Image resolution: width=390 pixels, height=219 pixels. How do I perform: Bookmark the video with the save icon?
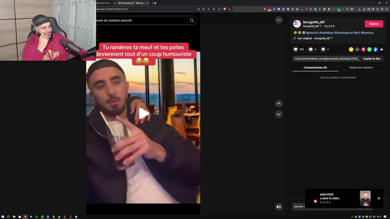(323, 49)
